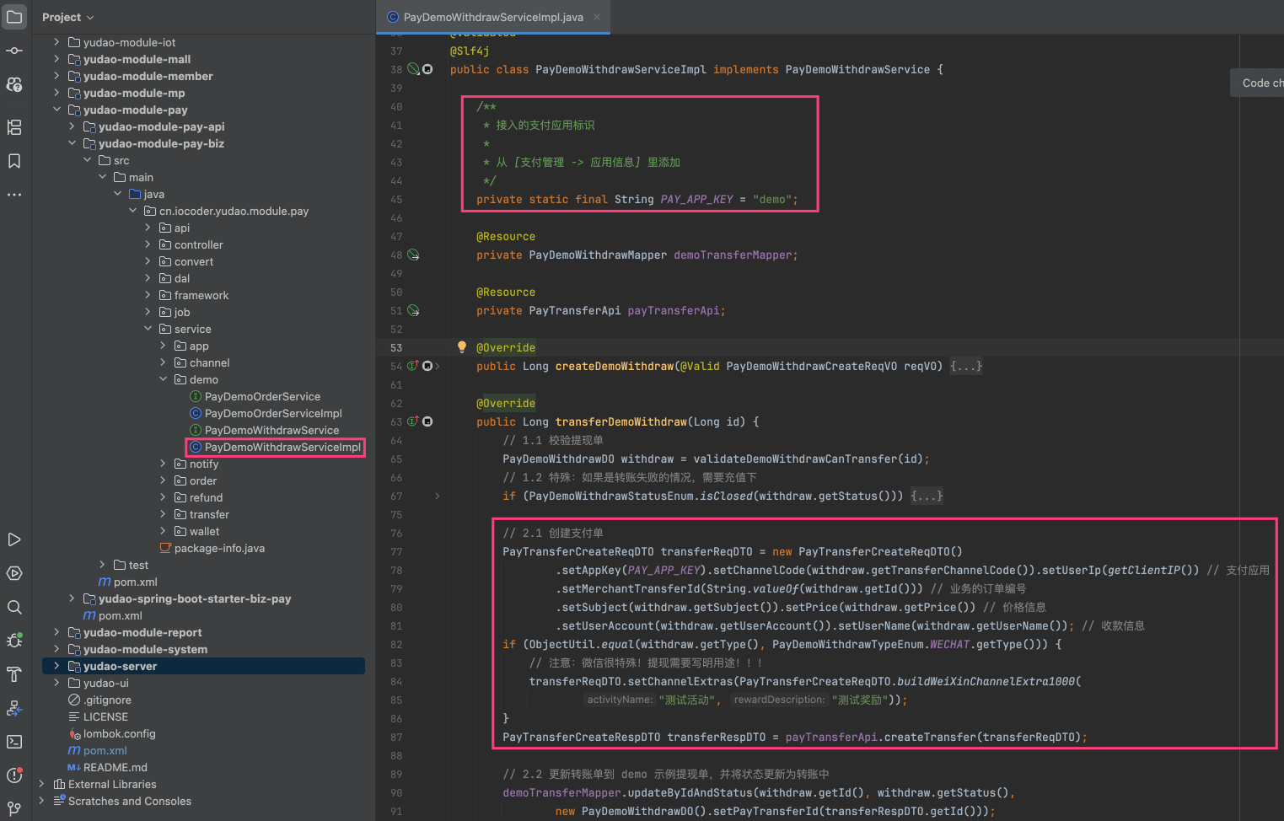Open the Build hammer tool window
The image size is (1284, 821).
(x=14, y=674)
